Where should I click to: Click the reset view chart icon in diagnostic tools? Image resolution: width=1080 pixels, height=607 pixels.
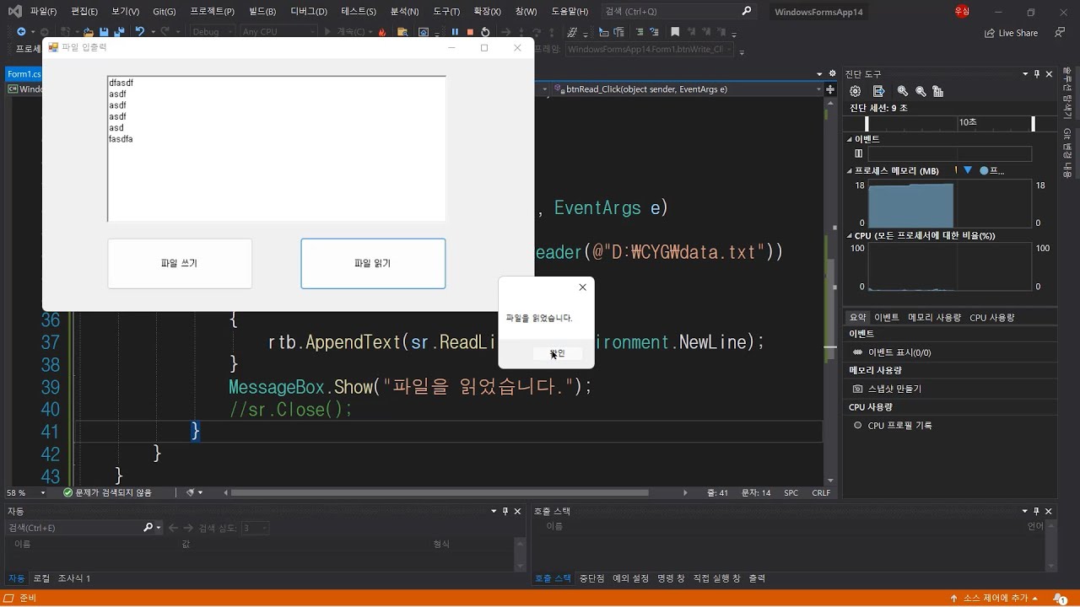coord(938,91)
